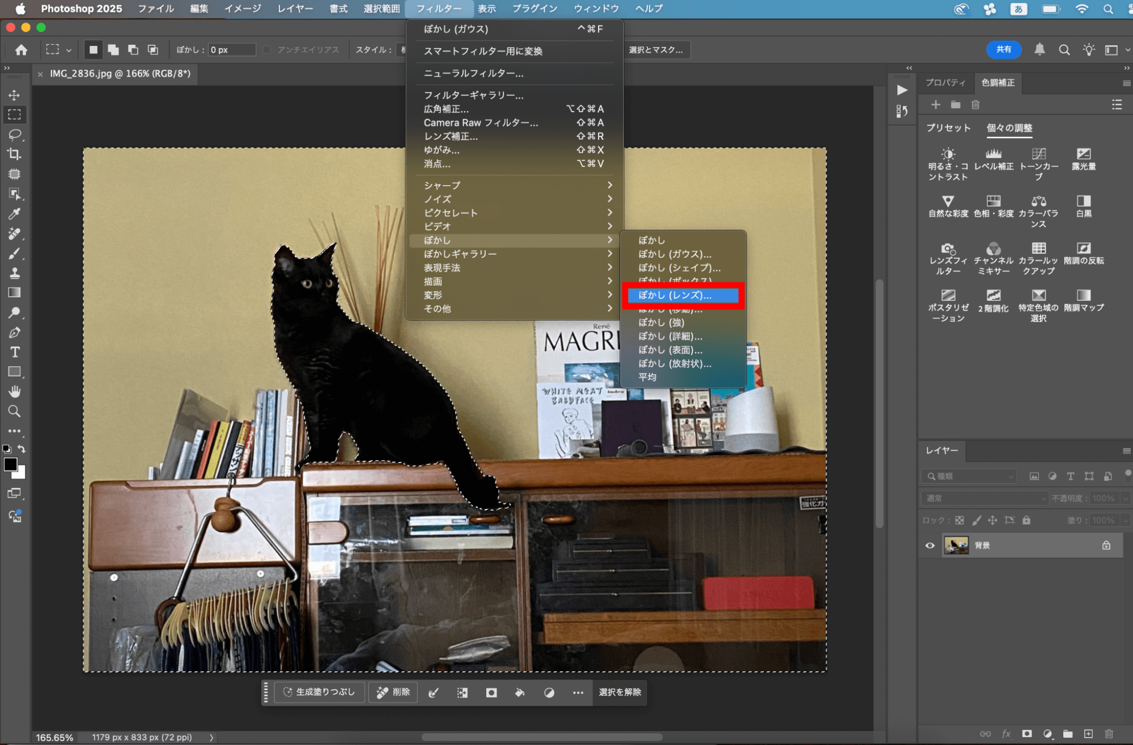Expand the シャープ submenu arrow

click(x=609, y=185)
